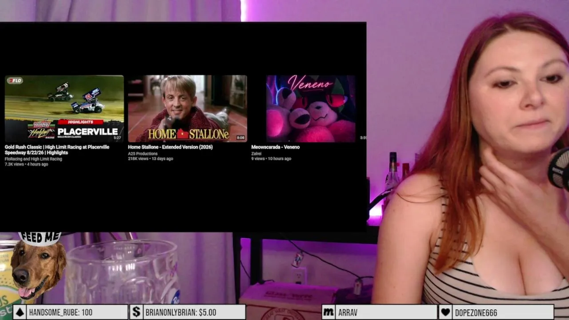569x320 pixels.
Task: Click the 8:08 duration badge
Action: point(240,138)
